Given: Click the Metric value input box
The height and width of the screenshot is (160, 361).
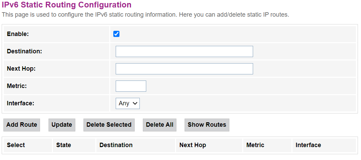Looking at the screenshot, I should (131, 86).
